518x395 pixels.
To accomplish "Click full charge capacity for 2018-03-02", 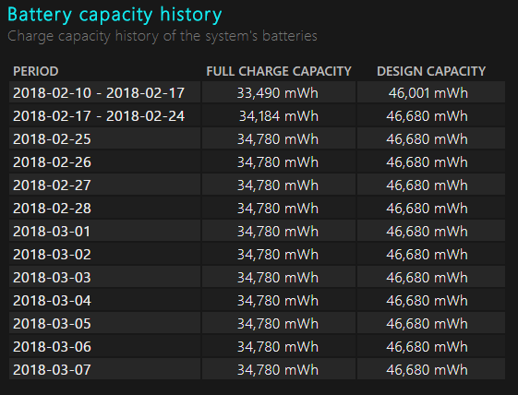I will pyautogui.click(x=279, y=254).
